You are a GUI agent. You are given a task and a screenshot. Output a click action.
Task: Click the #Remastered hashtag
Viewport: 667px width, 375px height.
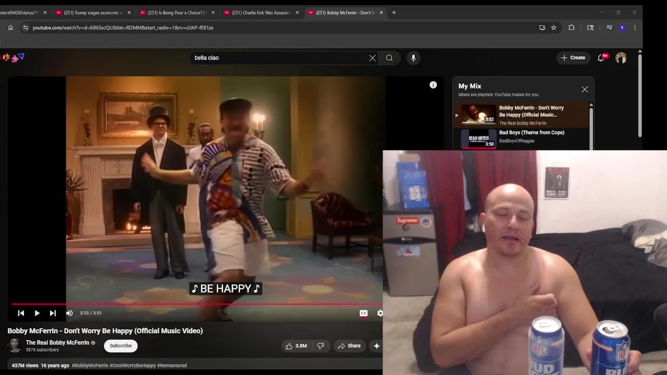[172, 366]
